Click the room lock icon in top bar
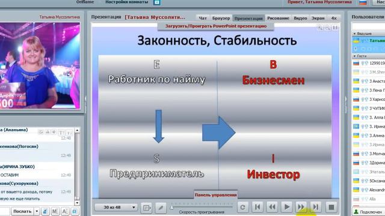Image resolution: width=385 pixels, height=216 pixels. coord(156,2)
